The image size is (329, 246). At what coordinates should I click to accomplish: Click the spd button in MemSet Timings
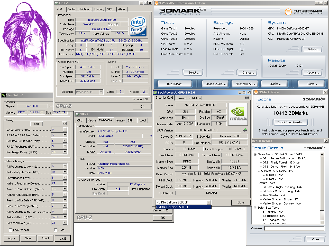click(36, 124)
